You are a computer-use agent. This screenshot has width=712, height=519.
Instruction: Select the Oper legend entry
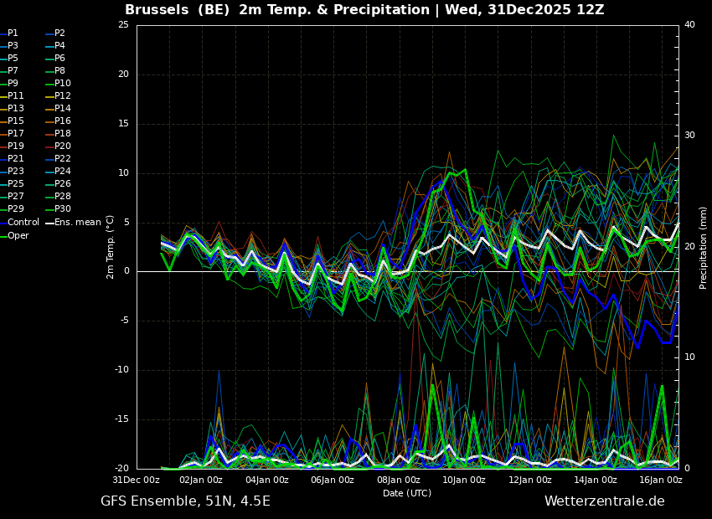pyautogui.click(x=14, y=235)
